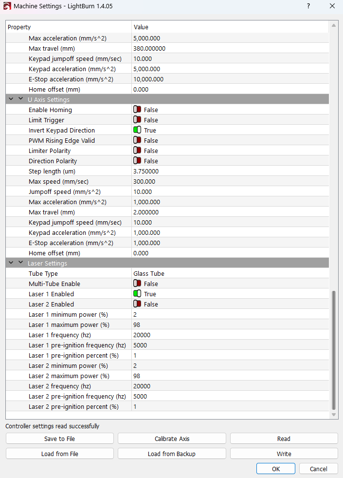
Task: Toggle Limiter Polarity switch
Action: (x=137, y=151)
